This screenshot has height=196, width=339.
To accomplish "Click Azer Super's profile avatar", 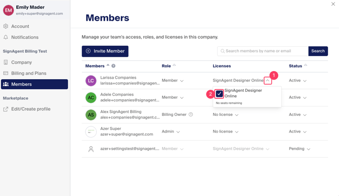I will pos(91,132).
